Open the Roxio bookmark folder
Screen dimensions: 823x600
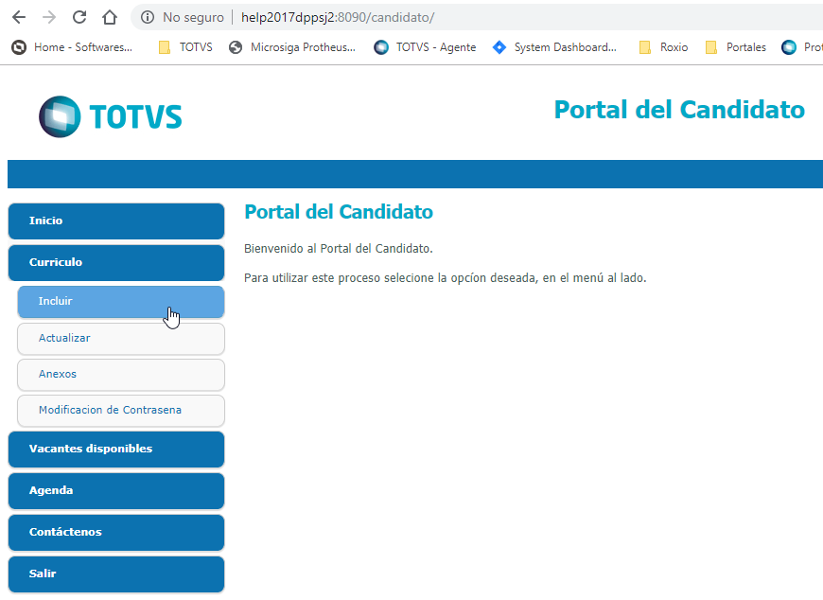point(663,47)
